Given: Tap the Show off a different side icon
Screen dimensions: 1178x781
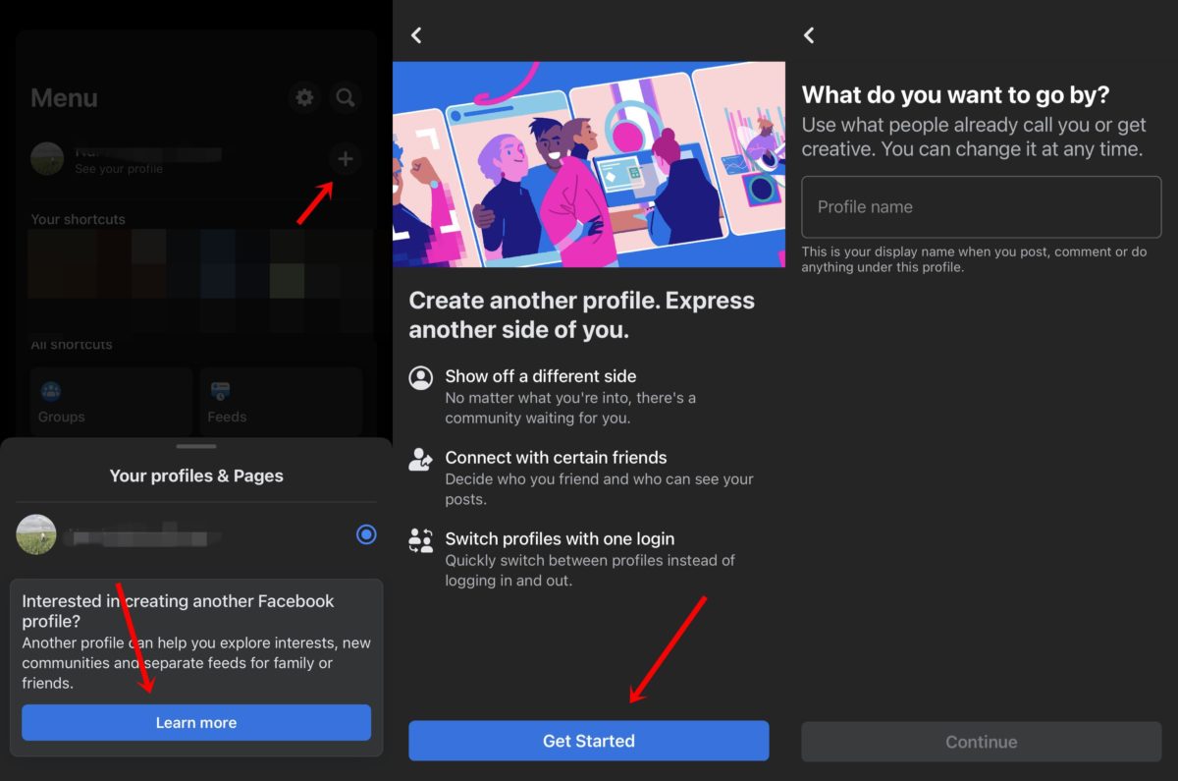Looking at the screenshot, I should pyautogui.click(x=421, y=378).
